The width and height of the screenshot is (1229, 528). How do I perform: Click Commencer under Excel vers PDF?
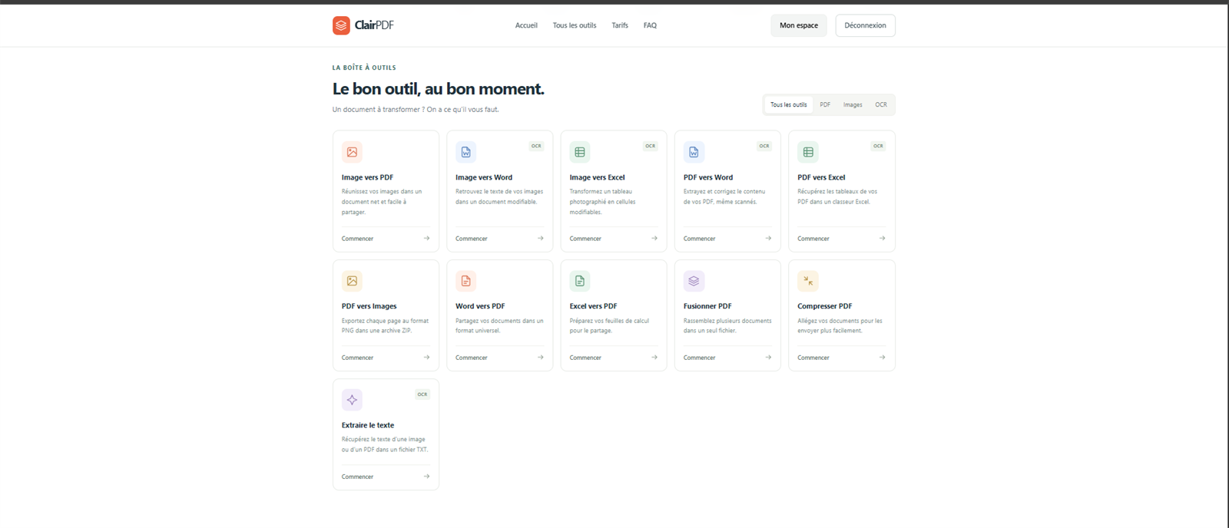tap(585, 358)
